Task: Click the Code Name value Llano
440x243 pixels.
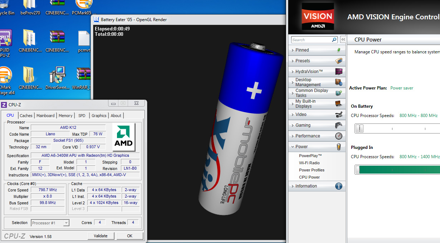Action: click(50, 134)
